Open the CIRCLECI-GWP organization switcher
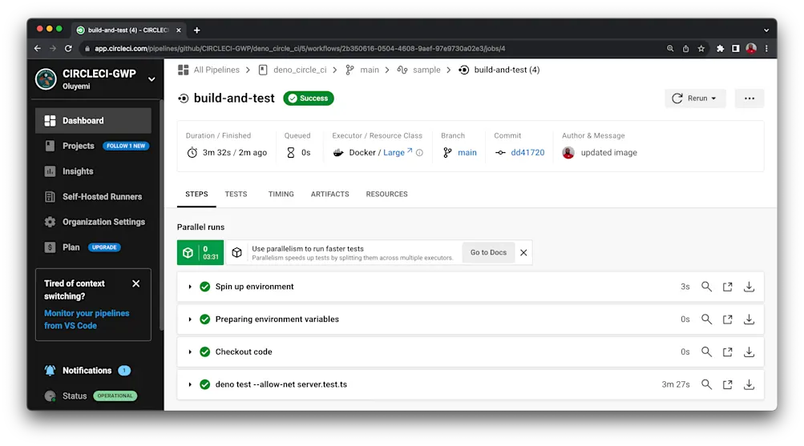The image size is (804, 446). (152, 79)
